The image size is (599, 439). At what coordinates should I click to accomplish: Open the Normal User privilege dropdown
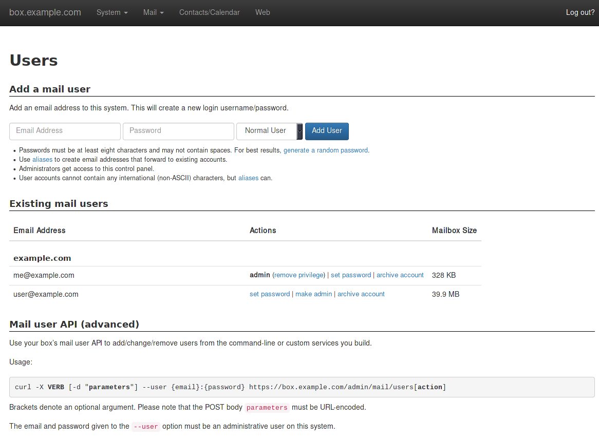(267, 131)
